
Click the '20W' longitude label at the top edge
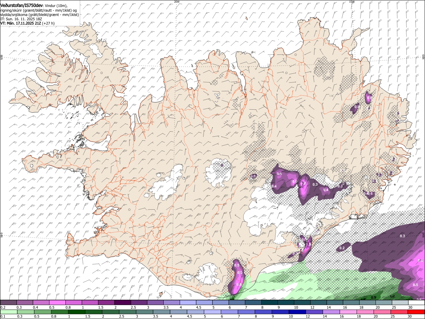(177, 2)
